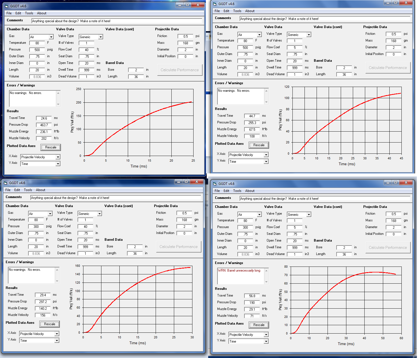Viewport: 418px width, 358px height.
Task: Minimize the window showing Muzzle Velocity 108
Action: (x=388, y=3)
